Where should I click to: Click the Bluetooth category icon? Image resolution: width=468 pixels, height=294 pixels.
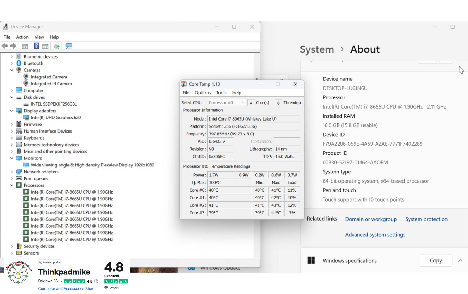pos(19,63)
